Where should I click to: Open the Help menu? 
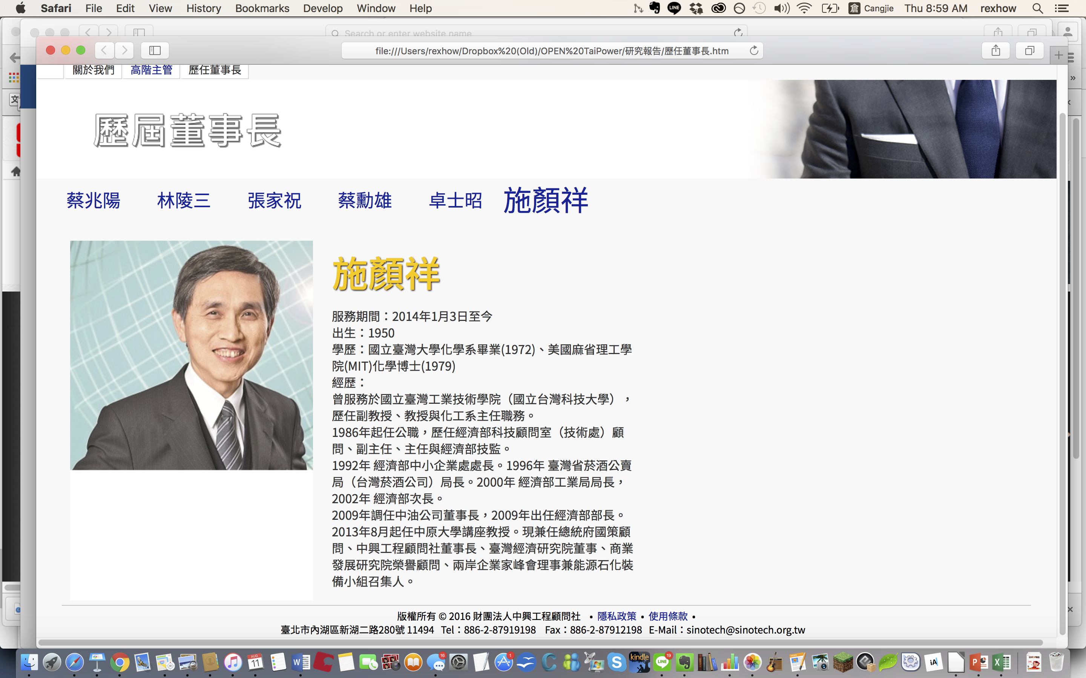[x=420, y=8]
